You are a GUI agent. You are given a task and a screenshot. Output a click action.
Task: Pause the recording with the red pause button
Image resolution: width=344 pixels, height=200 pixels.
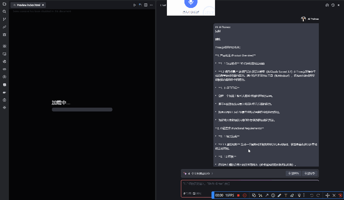[x=245, y=195]
